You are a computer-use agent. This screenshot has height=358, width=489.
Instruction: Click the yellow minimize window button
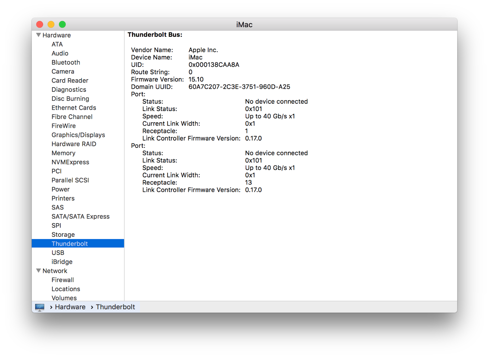click(x=51, y=24)
